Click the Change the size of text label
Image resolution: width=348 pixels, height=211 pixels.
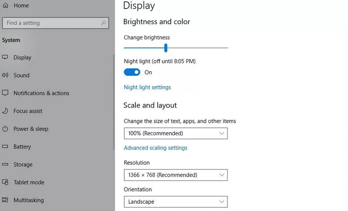coord(180,121)
